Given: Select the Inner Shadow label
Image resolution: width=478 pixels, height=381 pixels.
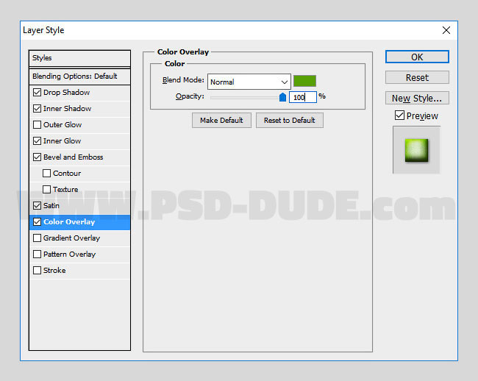Looking at the screenshot, I should point(67,109).
